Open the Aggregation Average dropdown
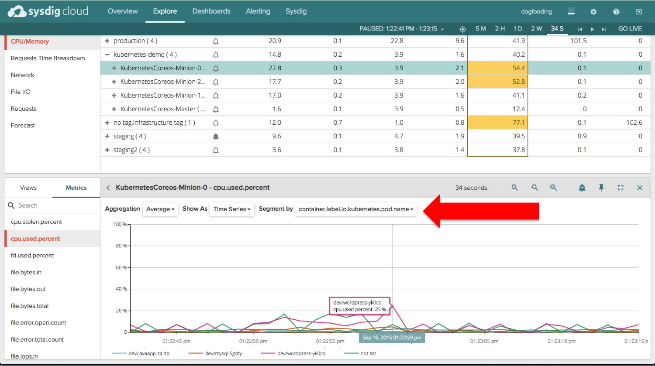The height and width of the screenshot is (366, 655). [160, 209]
